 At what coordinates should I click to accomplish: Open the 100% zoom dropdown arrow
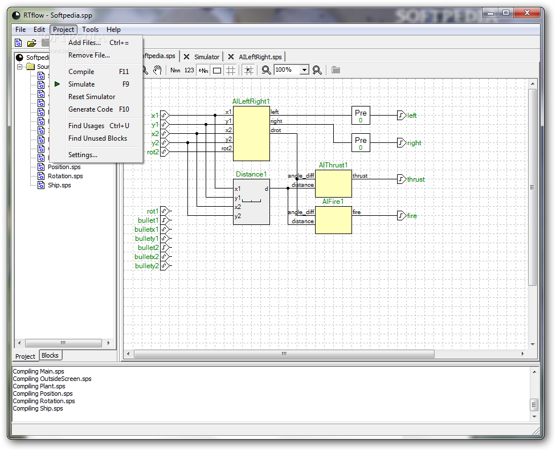(x=304, y=70)
